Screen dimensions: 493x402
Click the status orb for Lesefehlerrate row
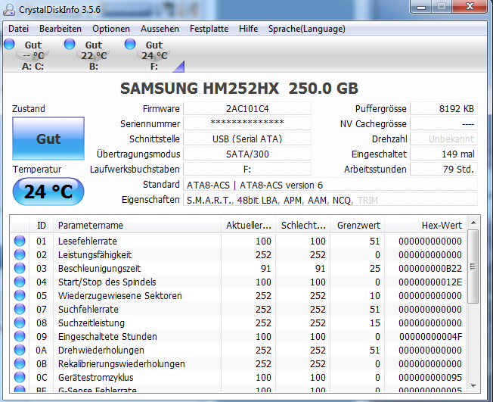pyautogui.click(x=20, y=241)
